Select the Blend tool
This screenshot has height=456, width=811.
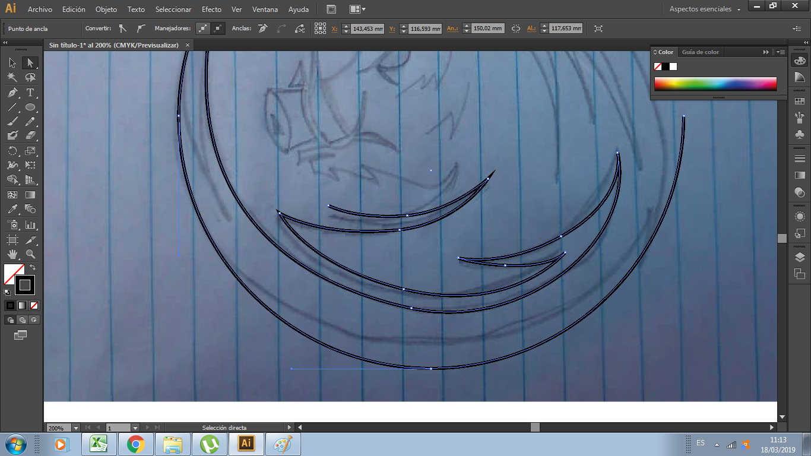pos(30,209)
